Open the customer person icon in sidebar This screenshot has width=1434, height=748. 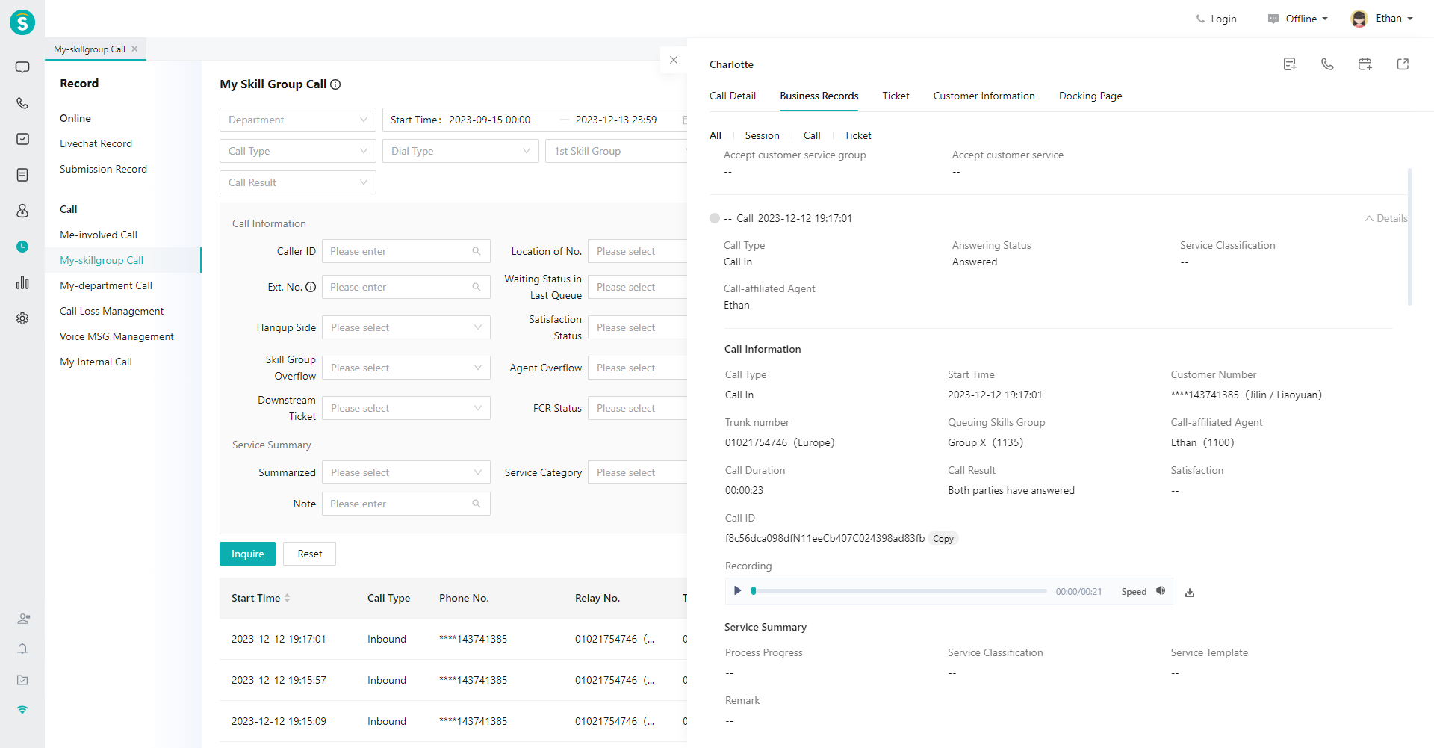[22, 211]
